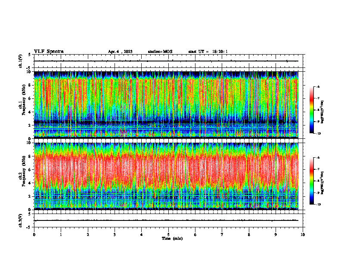Click the "8" kHz tick of ch.1 spectrogram

point(30,85)
